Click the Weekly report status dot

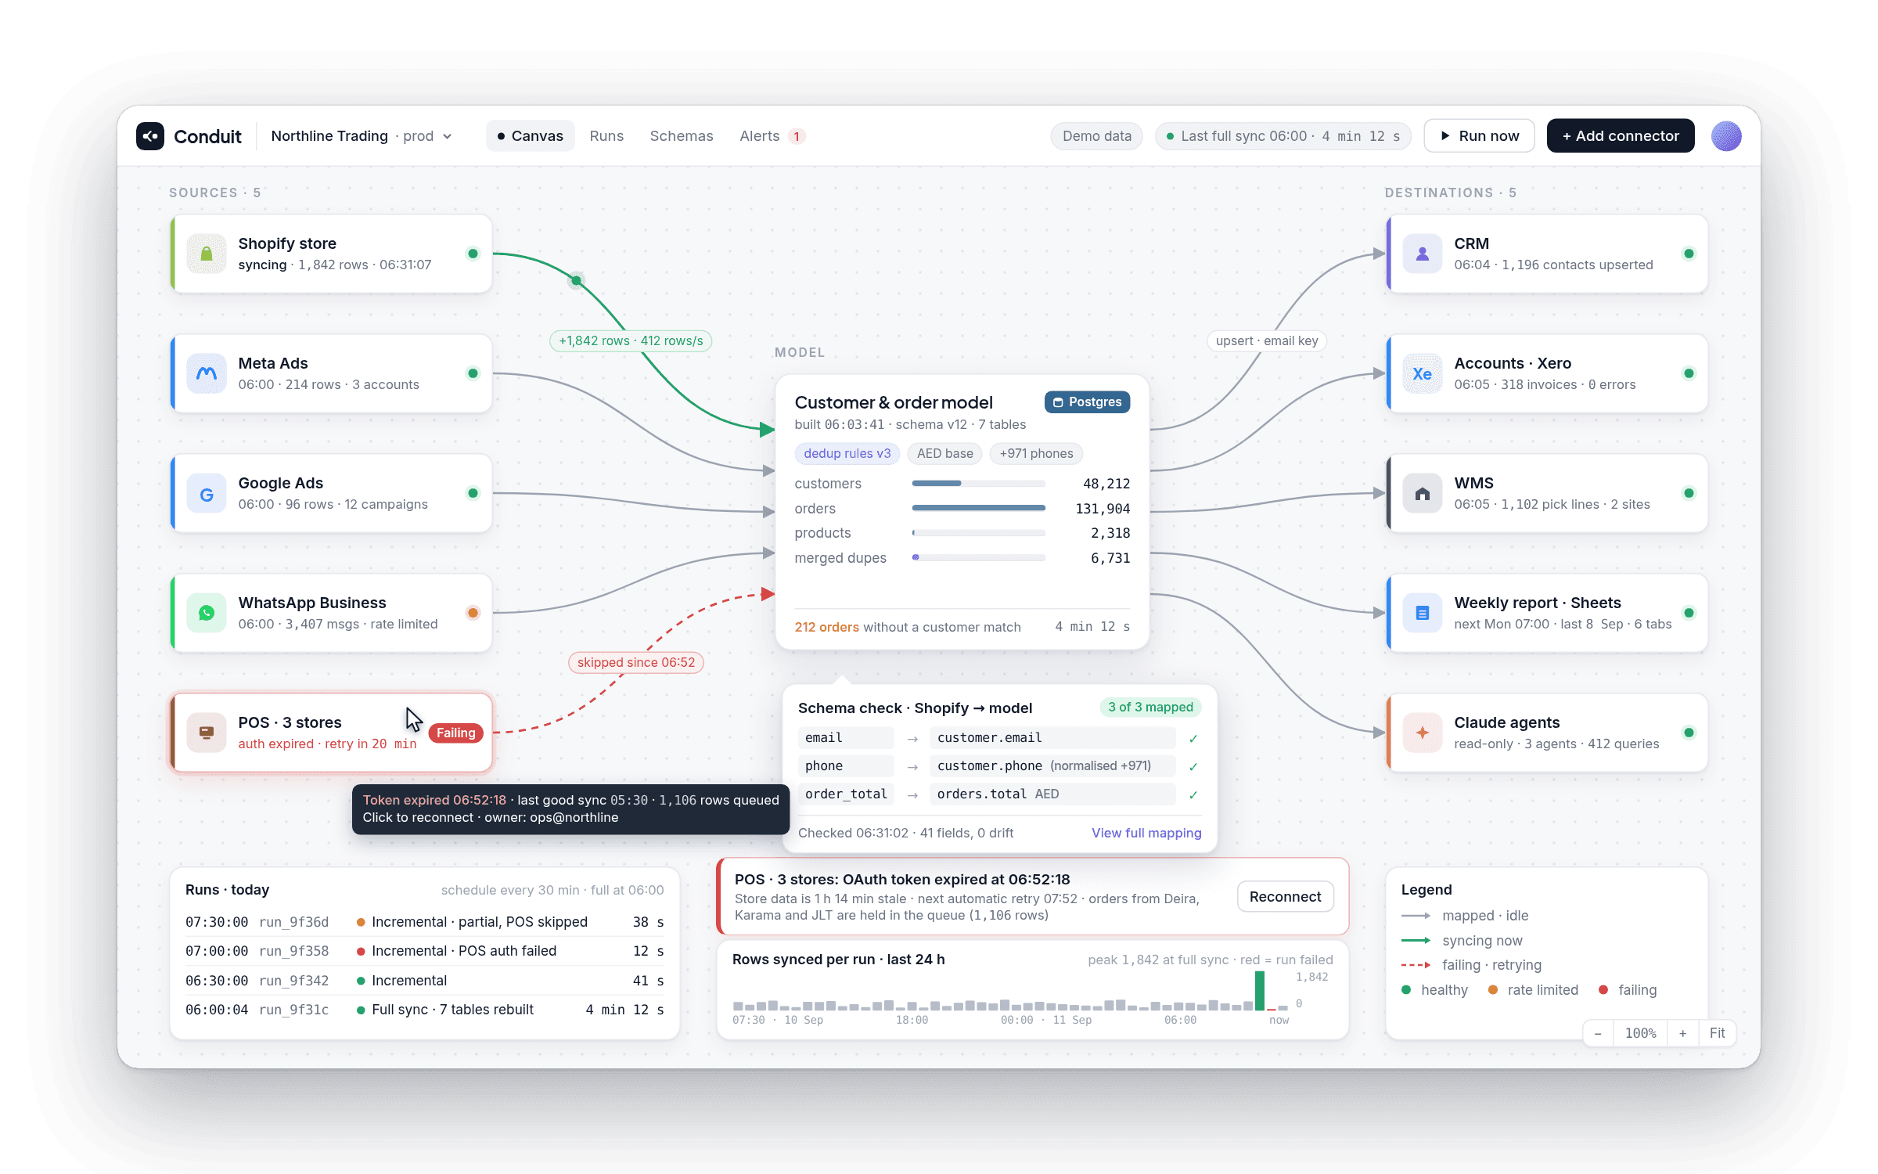coord(1689,613)
